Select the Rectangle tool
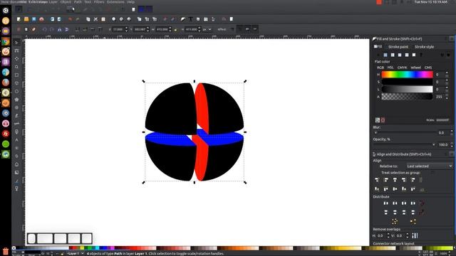Viewport: 456px width, 256px height. point(16,75)
